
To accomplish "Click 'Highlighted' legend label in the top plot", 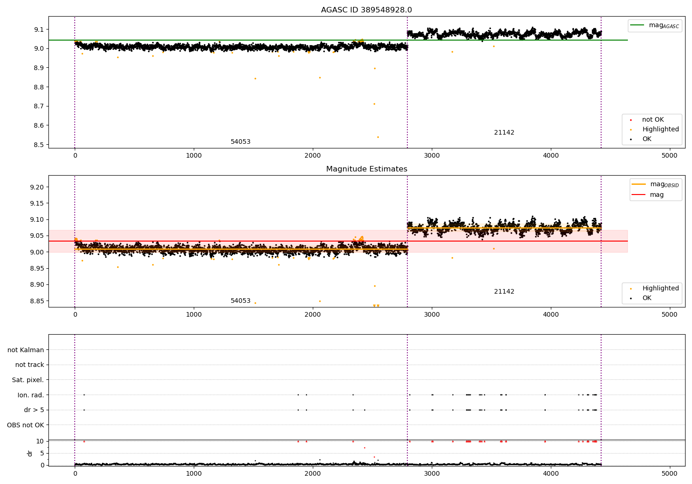I will coord(660,130).
